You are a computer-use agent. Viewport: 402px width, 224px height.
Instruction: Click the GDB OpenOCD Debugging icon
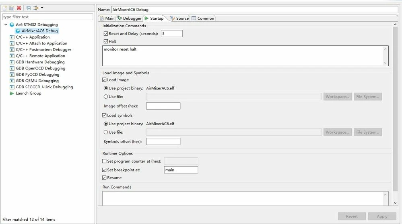pyautogui.click(x=12, y=68)
